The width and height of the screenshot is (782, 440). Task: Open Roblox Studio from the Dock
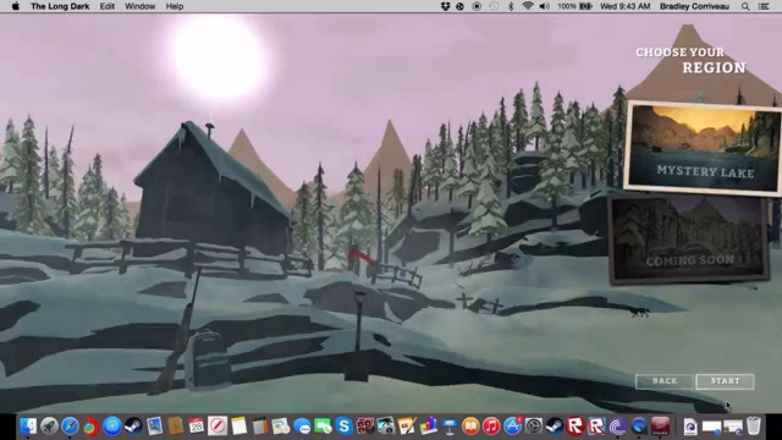[x=596, y=425]
